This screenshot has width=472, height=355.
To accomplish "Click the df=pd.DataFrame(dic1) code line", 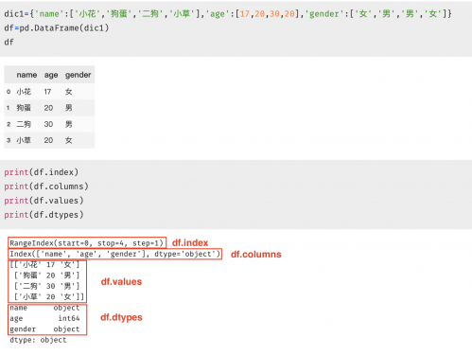I will click(x=57, y=28).
